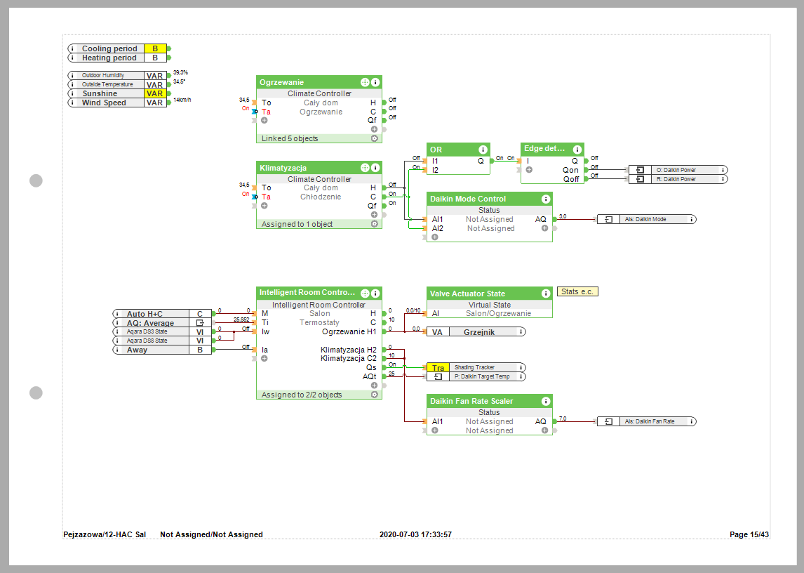Image resolution: width=804 pixels, height=573 pixels.
Task: Open info icon on Klimatyzacja block header
Action: pos(375,168)
